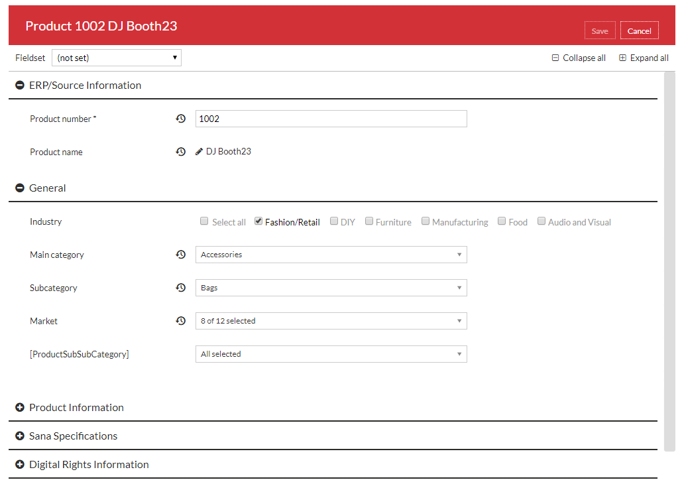Open ProductSubSubCategory All selected dropdown

pos(331,354)
